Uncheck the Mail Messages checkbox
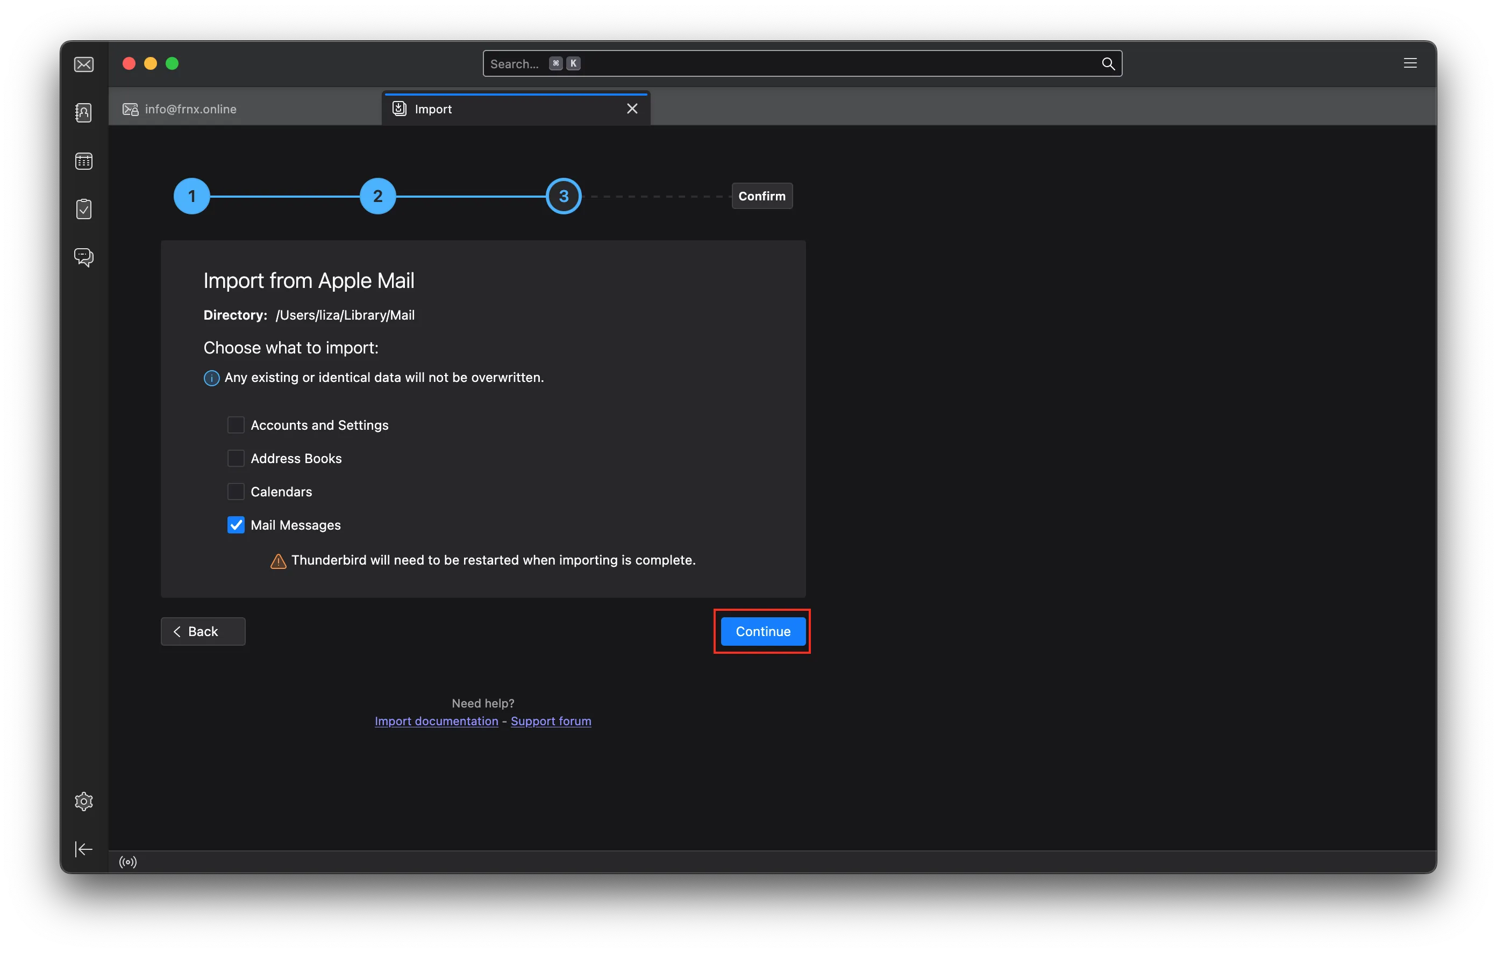Viewport: 1497px width, 953px height. pyautogui.click(x=236, y=525)
